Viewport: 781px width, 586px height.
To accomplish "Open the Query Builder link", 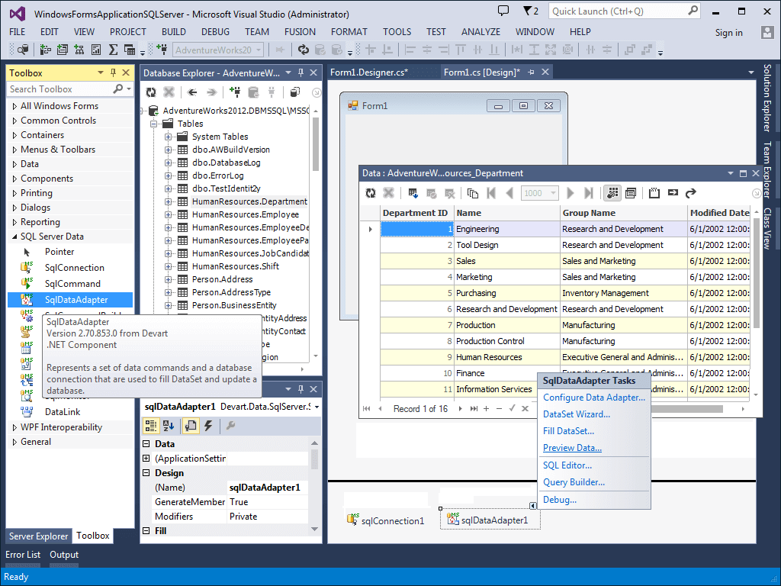I will coord(574,482).
